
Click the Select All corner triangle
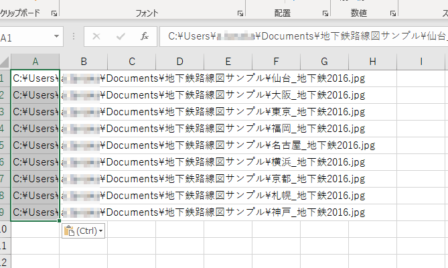(5, 62)
